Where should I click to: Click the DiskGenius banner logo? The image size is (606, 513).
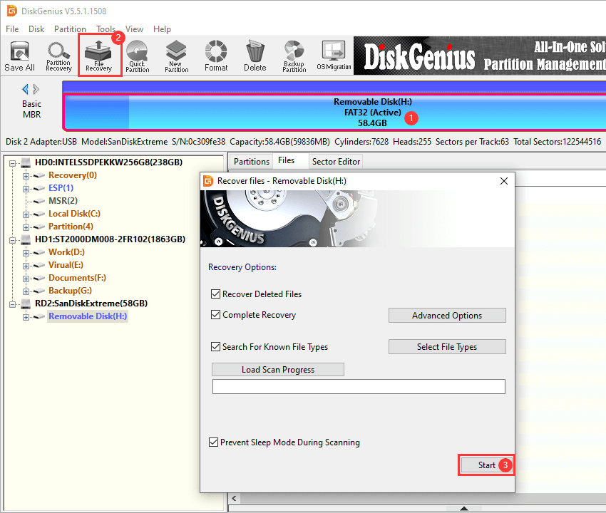(419, 56)
